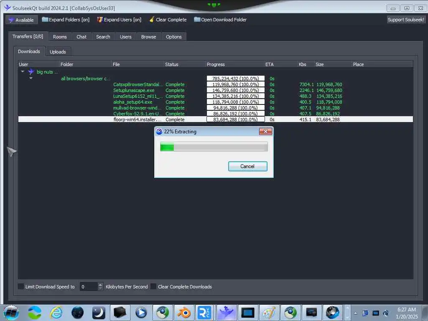
Task: Click the Support Soulseek! button
Action: (x=406, y=20)
